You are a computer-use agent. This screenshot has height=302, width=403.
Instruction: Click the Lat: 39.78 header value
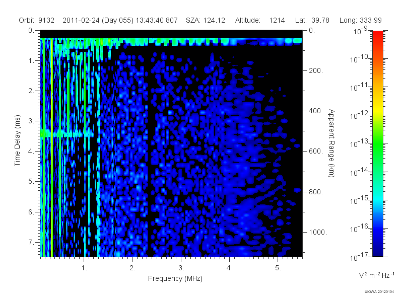(x=312, y=20)
